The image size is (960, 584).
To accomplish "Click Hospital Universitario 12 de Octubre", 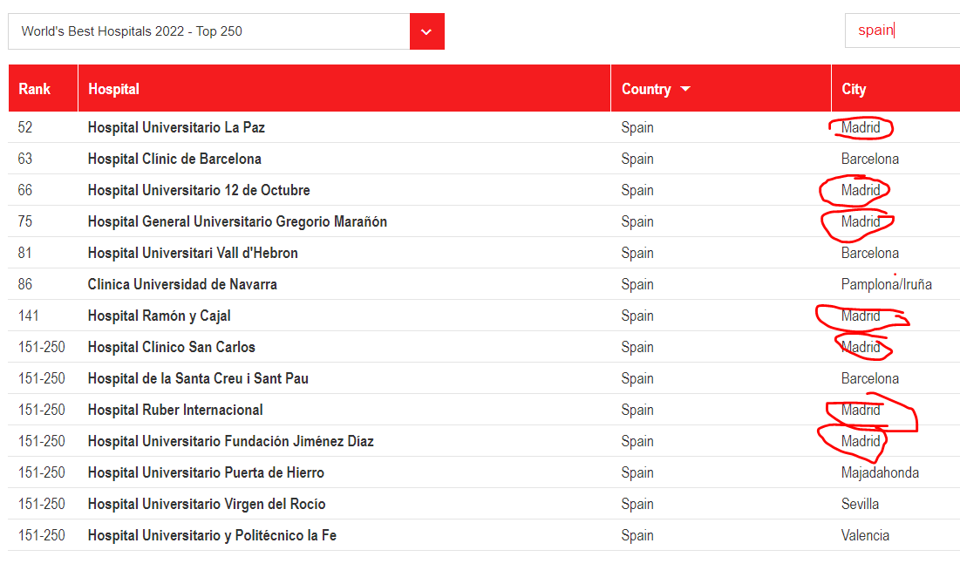I will [199, 190].
